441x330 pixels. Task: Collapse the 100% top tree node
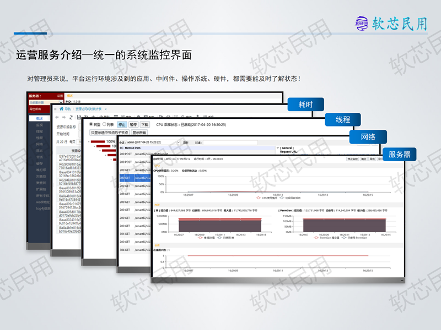89,142
